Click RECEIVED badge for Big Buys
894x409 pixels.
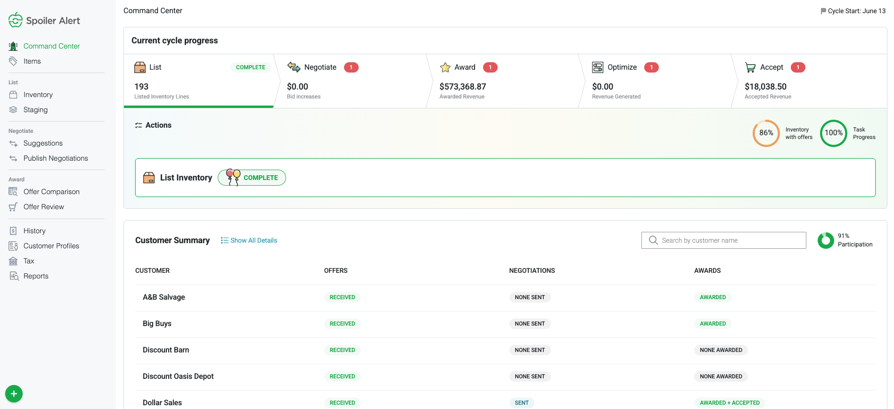point(343,324)
